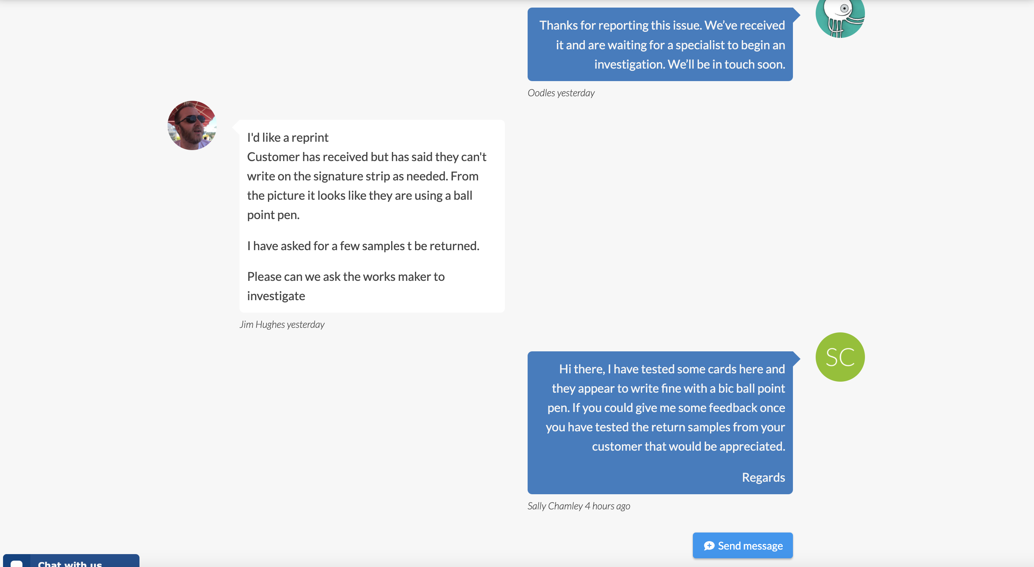
Task: Click the 'Jim Hughes yesterday' timestamp
Action: point(282,324)
